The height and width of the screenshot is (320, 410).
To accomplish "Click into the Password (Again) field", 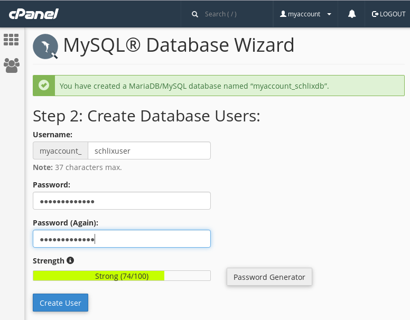I will tap(122, 239).
